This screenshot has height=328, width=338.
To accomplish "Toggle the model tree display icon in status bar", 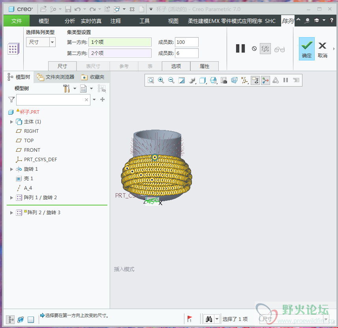I will (10, 320).
